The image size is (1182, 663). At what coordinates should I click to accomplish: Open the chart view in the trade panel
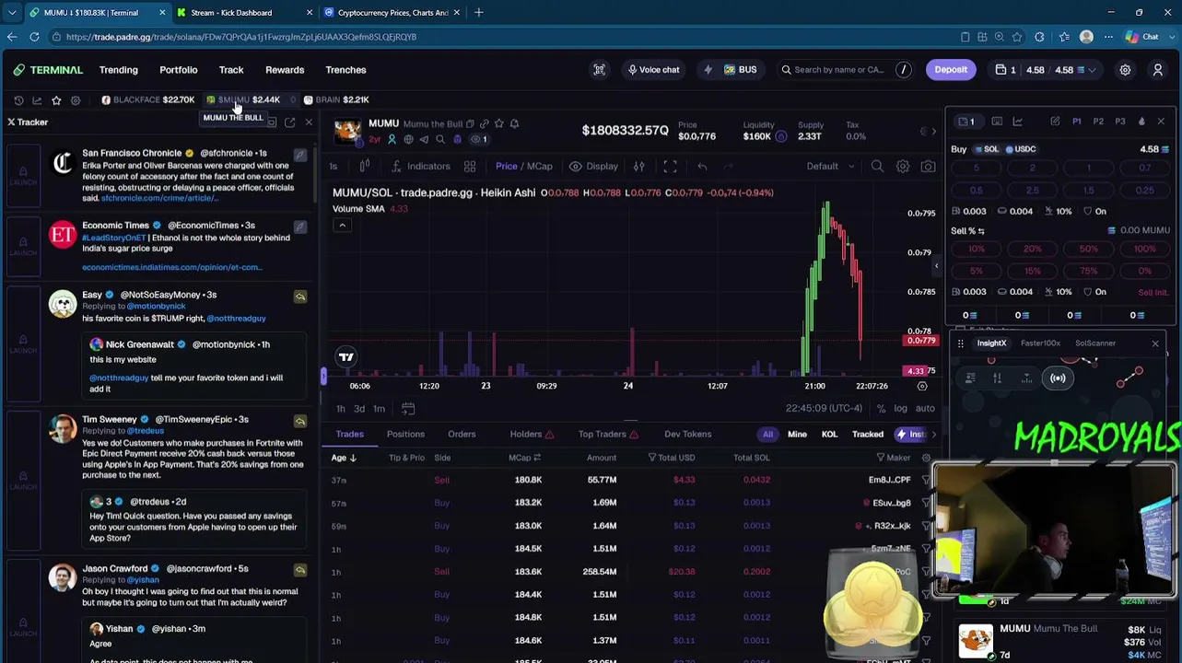[x=1018, y=122]
